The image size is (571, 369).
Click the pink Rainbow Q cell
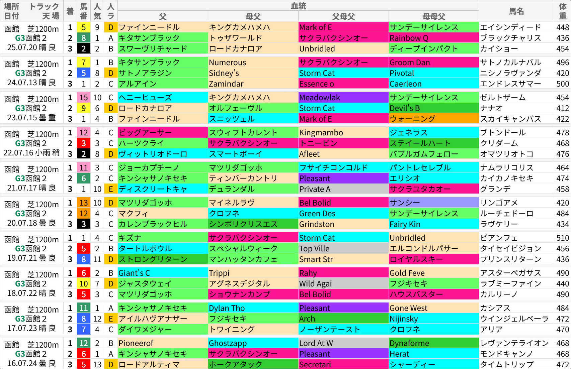(x=434, y=38)
